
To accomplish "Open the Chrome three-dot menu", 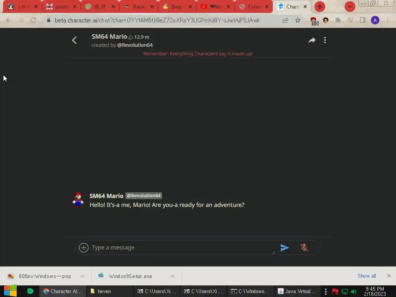I will point(387,20).
